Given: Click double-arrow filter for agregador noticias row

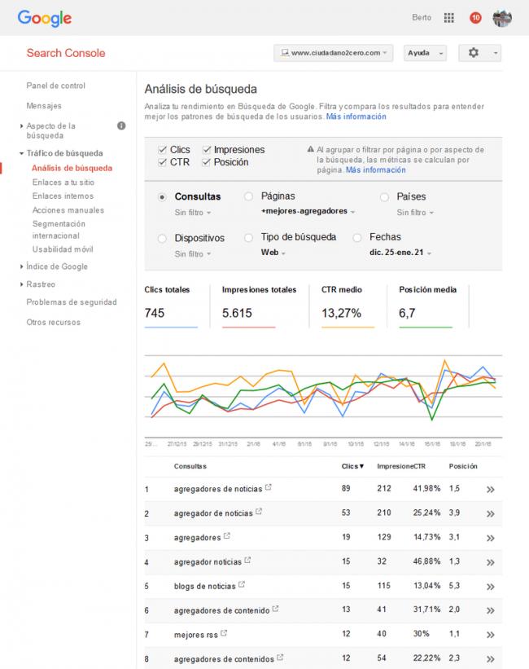Looking at the screenshot, I should [491, 562].
